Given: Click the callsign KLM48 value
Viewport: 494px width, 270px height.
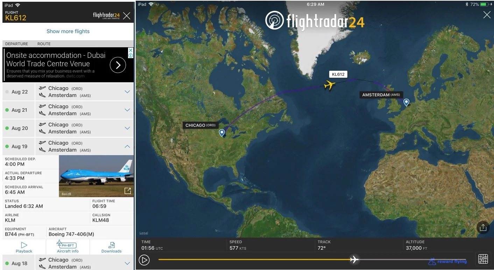Looking at the screenshot, I should [x=101, y=220].
